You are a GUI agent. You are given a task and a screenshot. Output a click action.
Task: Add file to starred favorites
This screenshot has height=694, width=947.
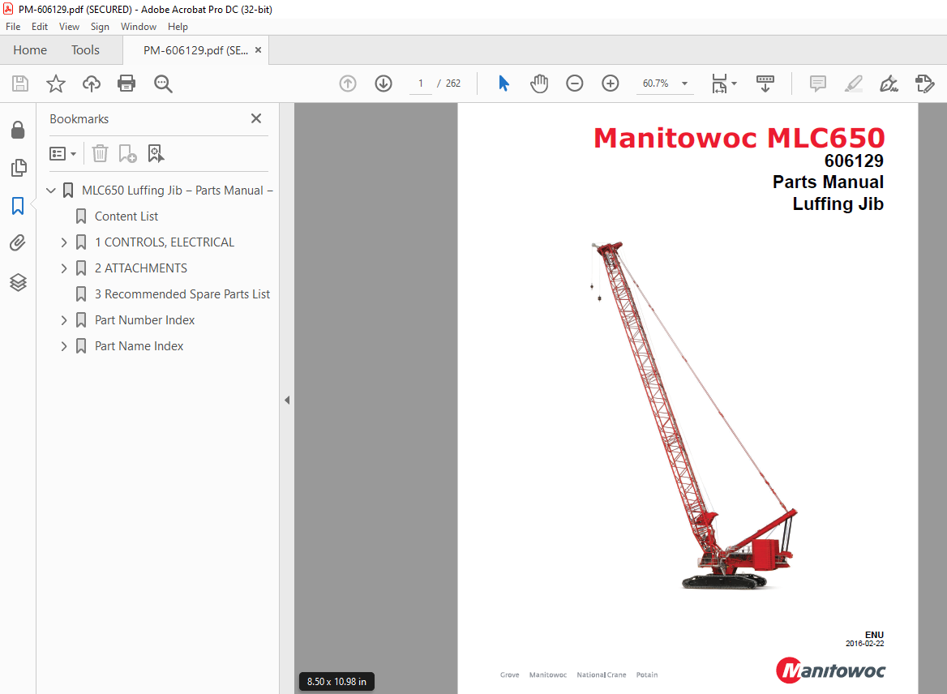(x=56, y=84)
